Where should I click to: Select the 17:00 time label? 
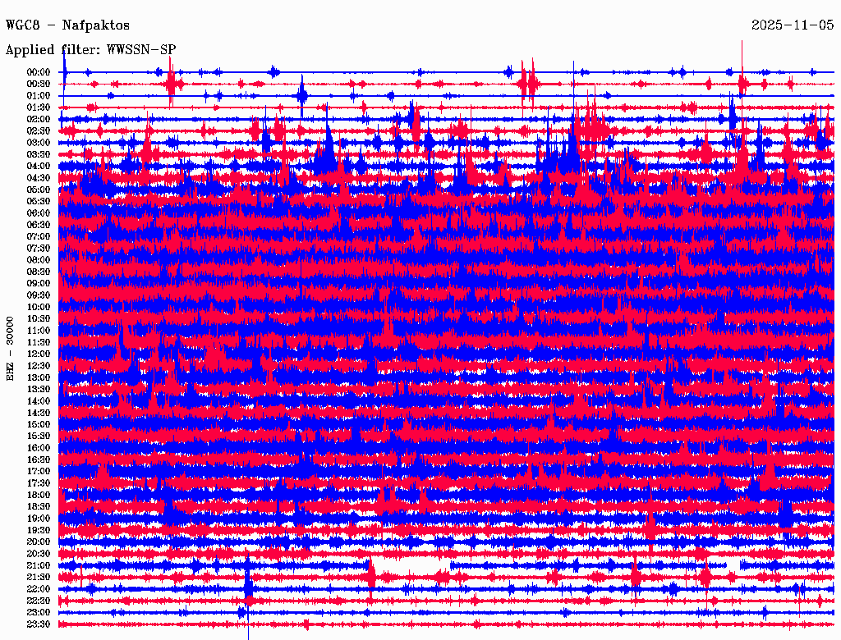[39, 472]
